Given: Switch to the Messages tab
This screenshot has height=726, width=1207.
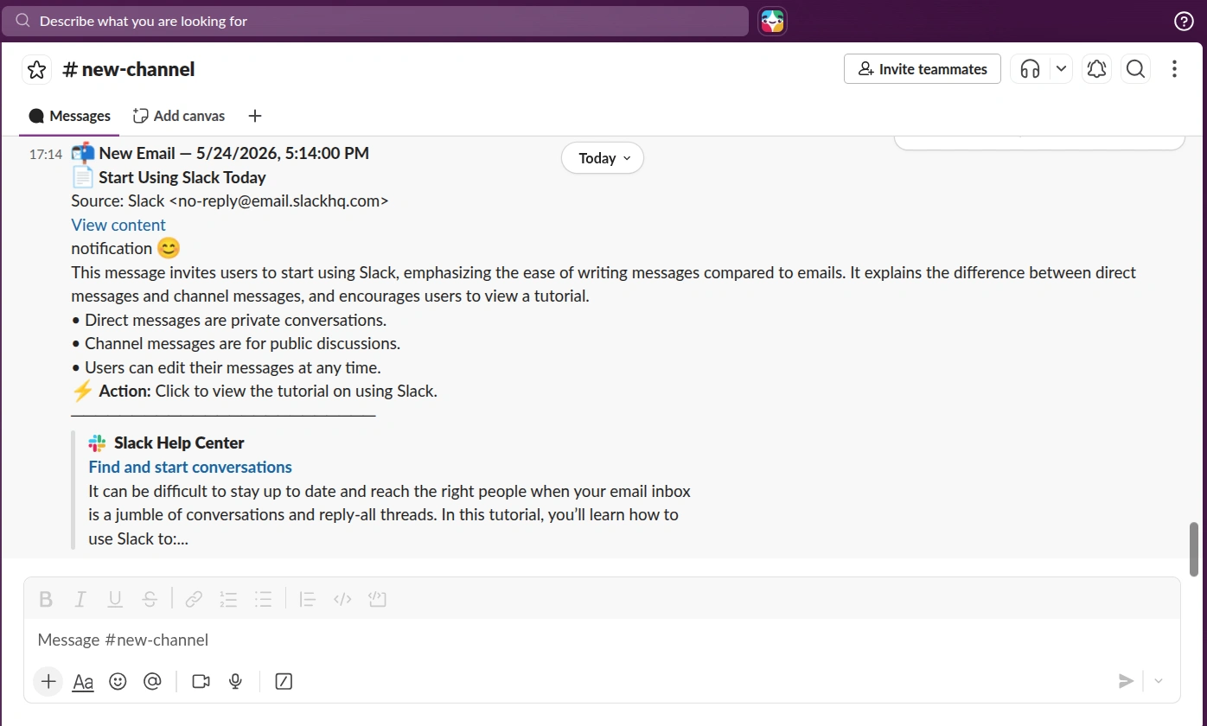Looking at the screenshot, I should (69, 116).
